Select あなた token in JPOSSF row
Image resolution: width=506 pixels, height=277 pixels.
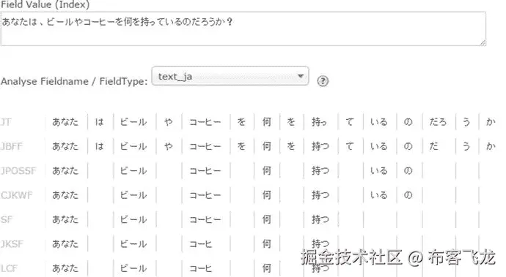click(x=65, y=170)
